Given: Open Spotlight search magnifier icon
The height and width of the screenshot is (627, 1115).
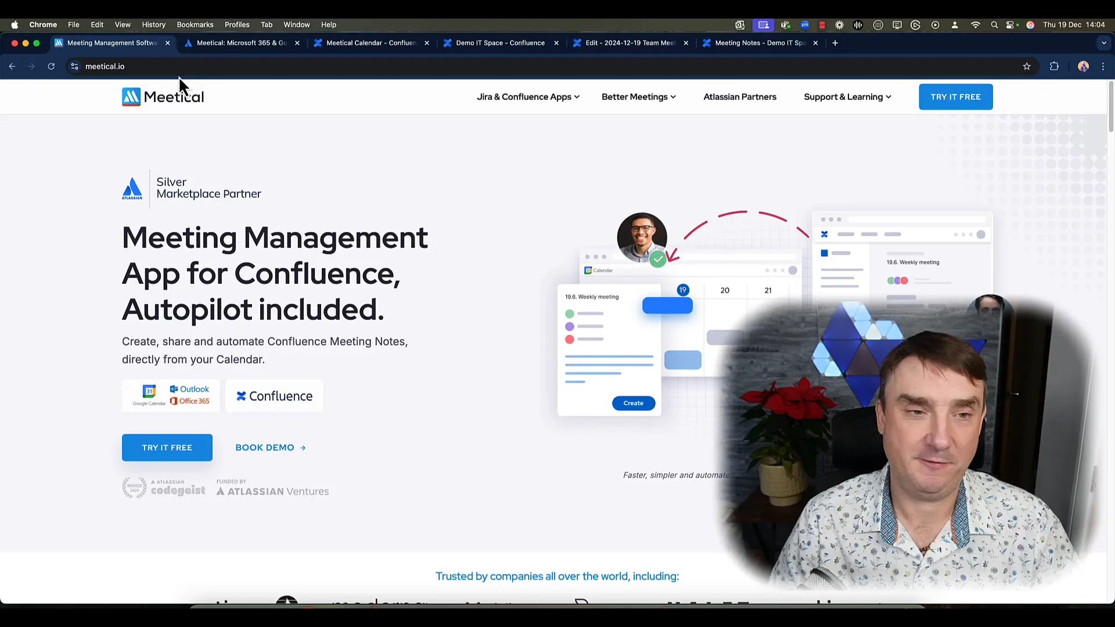Looking at the screenshot, I should click(994, 25).
